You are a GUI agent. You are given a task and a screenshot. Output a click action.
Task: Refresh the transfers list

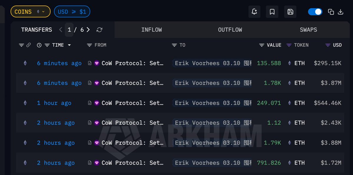(100, 30)
